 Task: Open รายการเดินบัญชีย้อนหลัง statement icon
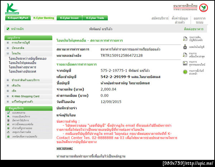(185, 39)
